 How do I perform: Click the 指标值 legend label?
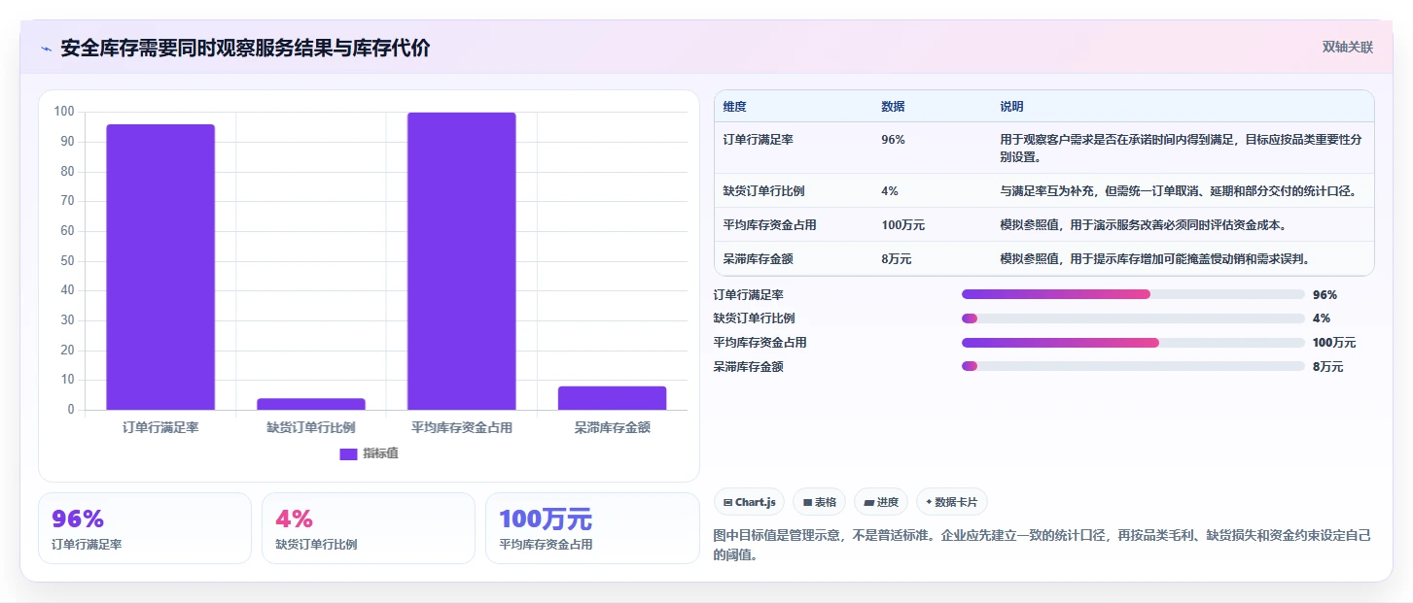(x=380, y=453)
